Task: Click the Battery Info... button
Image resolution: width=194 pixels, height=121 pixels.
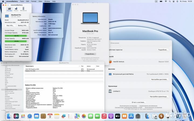Action: click(x=23, y=26)
